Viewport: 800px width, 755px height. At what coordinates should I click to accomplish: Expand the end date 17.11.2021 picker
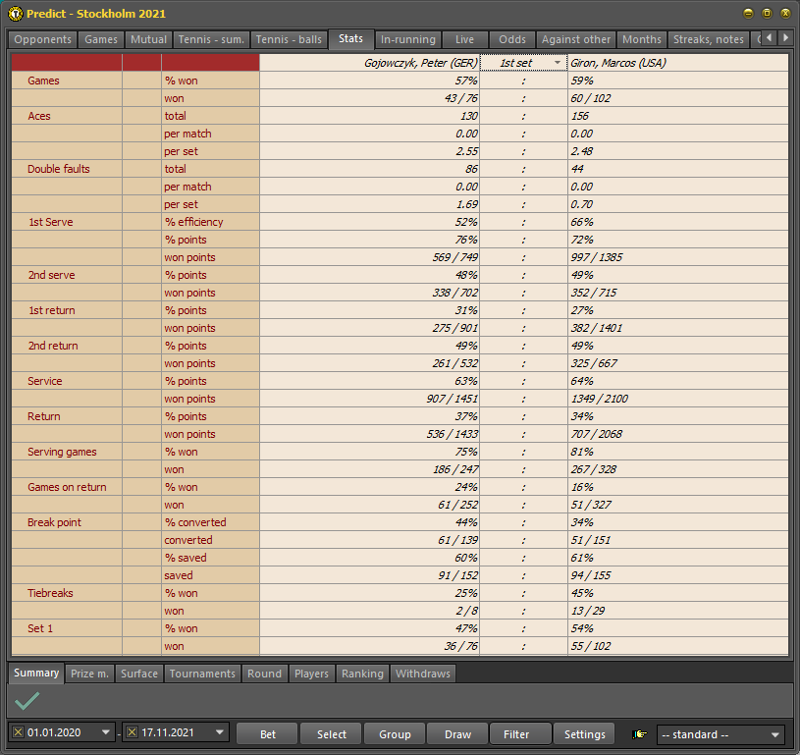(219, 733)
